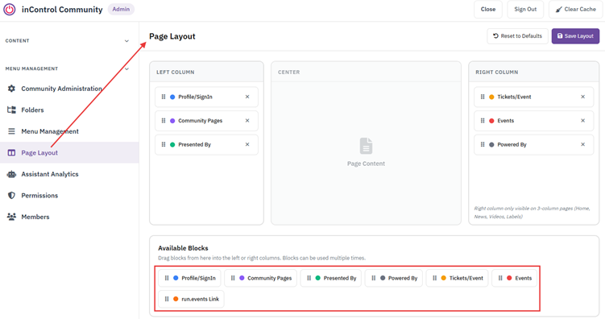Grab the drag handle of the Left Column Community Pages block
Screen dimensions: 605x319
(x=164, y=121)
